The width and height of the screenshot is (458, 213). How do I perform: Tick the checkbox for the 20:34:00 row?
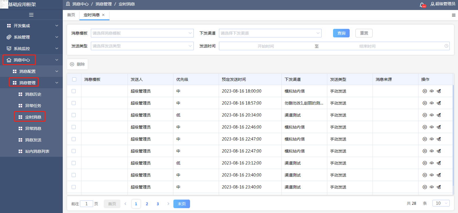pyautogui.click(x=74, y=115)
